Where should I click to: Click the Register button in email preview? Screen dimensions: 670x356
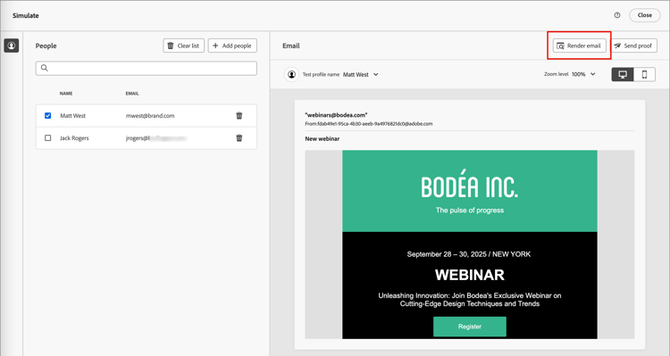(470, 327)
